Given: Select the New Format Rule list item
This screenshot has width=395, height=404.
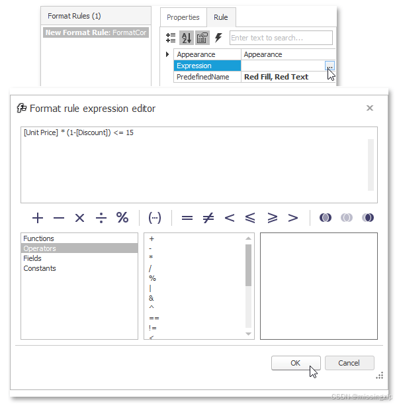Looking at the screenshot, I should pos(96,32).
